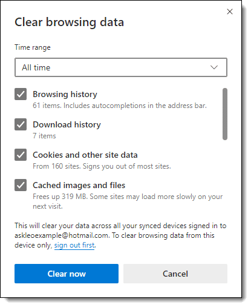Click the Cookies and other site data label
251x307 pixels.
[x=85, y=155]
